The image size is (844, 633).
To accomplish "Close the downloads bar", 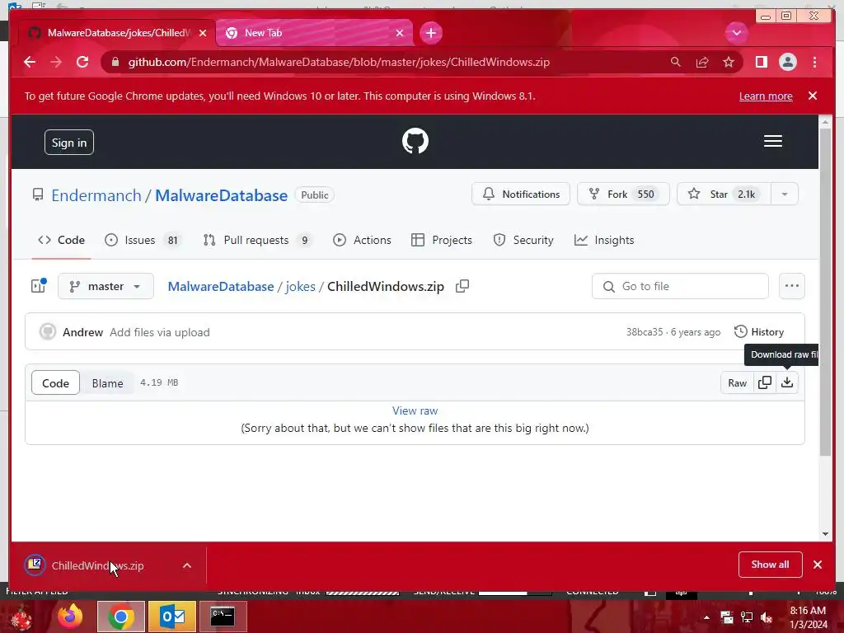I will coord(818,565).
